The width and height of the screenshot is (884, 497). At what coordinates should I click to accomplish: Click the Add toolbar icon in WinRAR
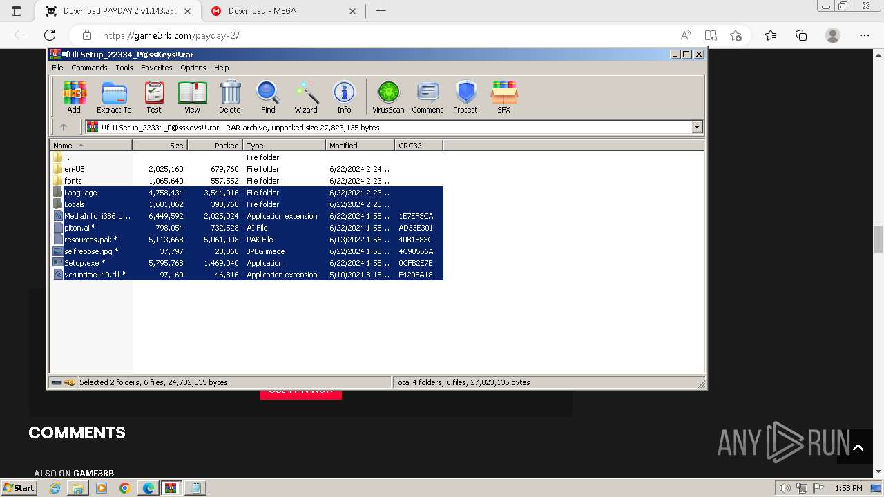(x=74, y=97)
